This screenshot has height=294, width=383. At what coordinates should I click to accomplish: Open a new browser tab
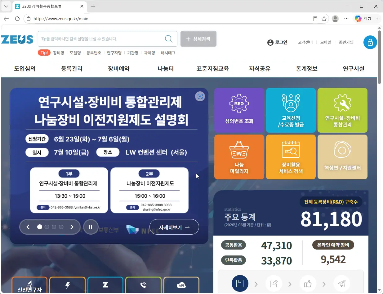pyautogui.click(x=93, y=6)
